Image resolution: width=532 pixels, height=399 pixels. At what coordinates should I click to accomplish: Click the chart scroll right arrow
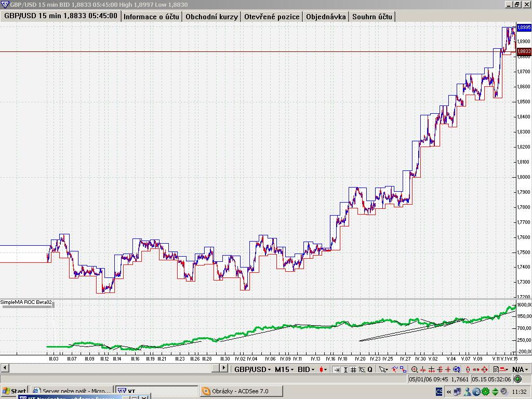click(224, 368)
